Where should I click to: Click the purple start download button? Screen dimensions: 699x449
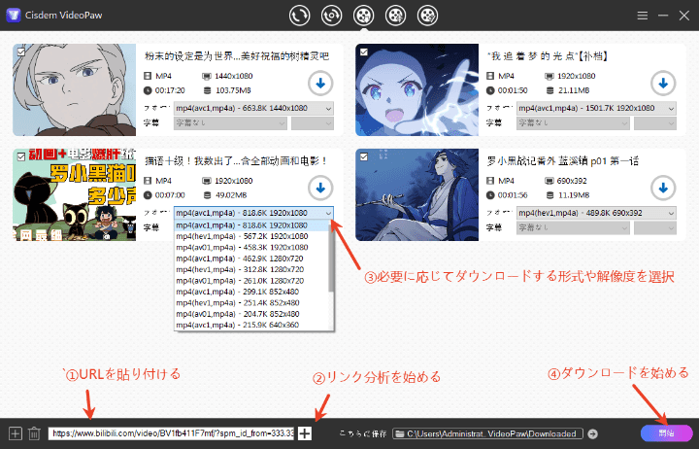(x=665, y=432)
